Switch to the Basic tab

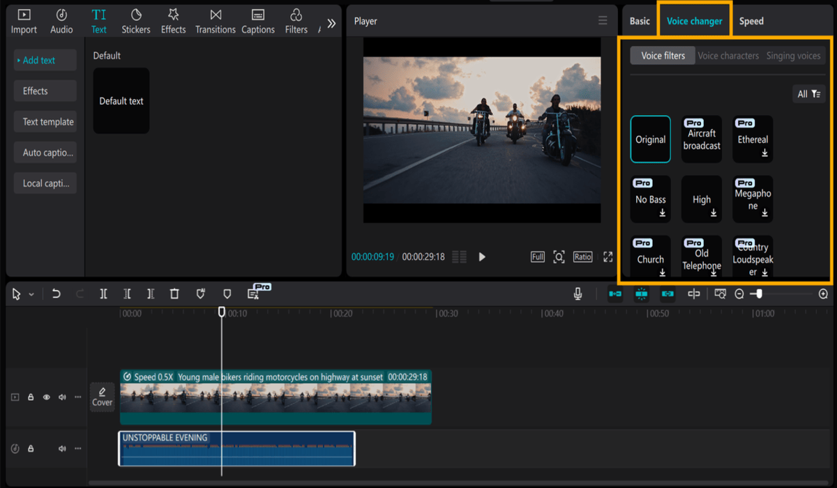click(640, 21)
